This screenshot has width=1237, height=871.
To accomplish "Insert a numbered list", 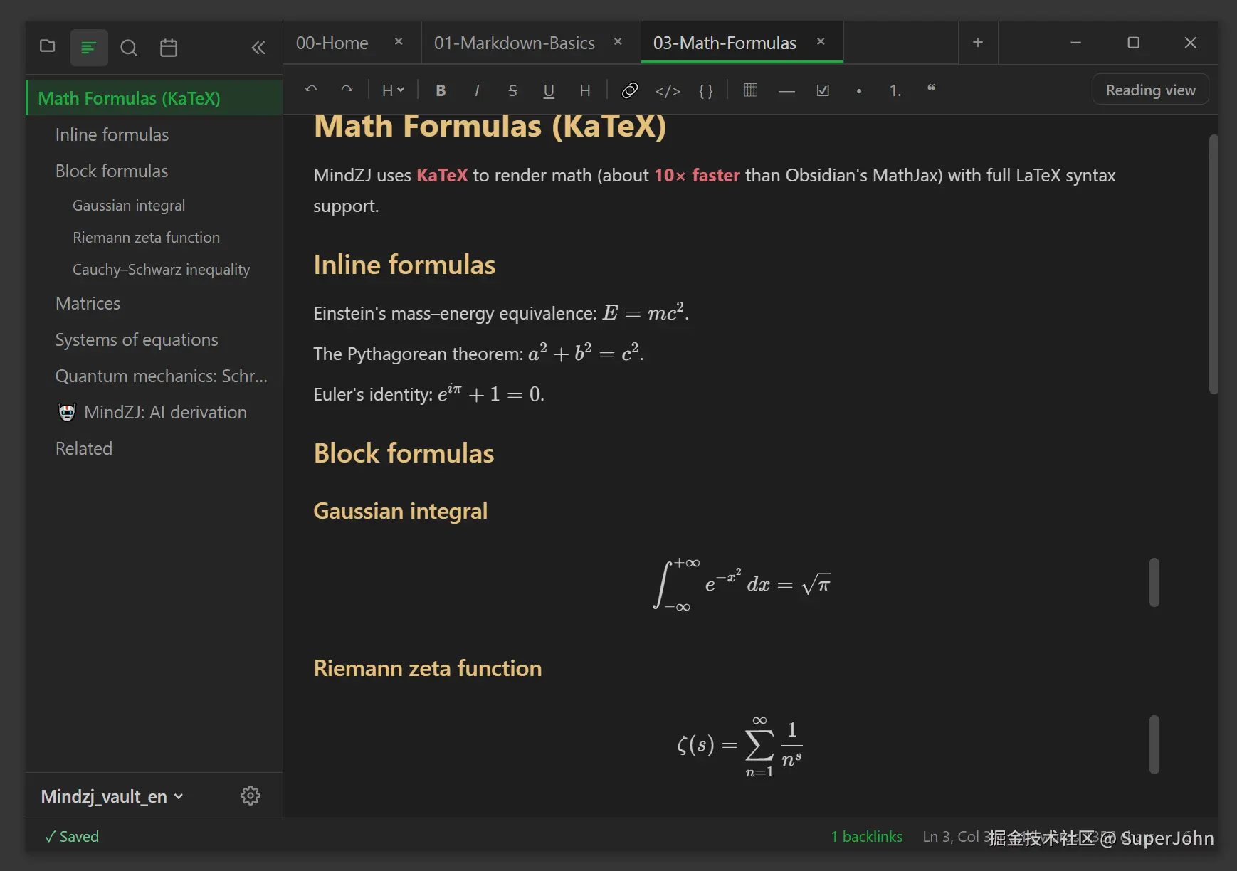I will 895,90.
